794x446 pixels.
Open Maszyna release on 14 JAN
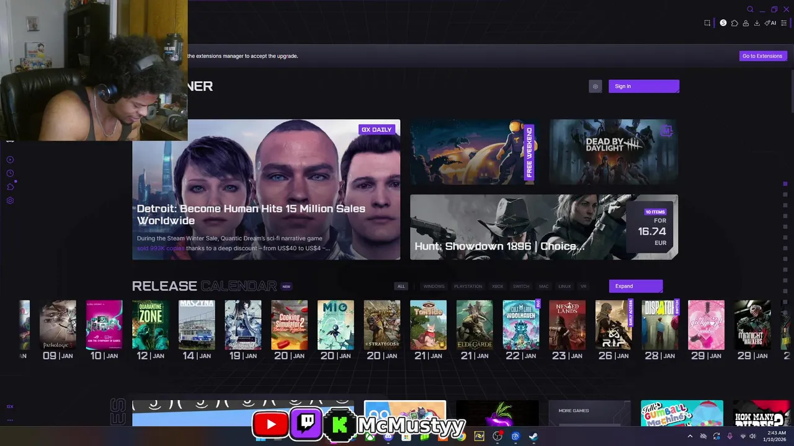pos(197,325)
